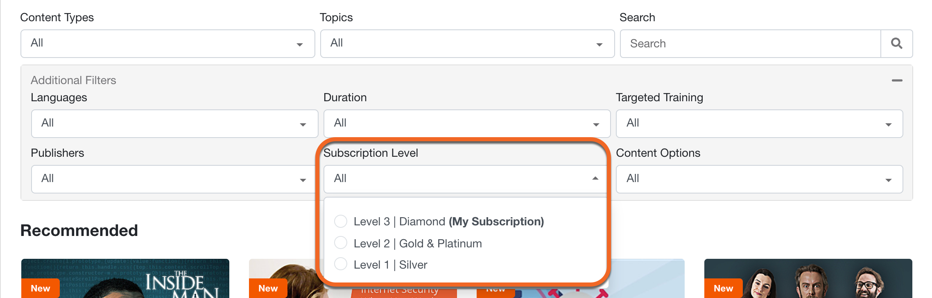
Task: Open the Duration dropdown
Action: (467, 124)
